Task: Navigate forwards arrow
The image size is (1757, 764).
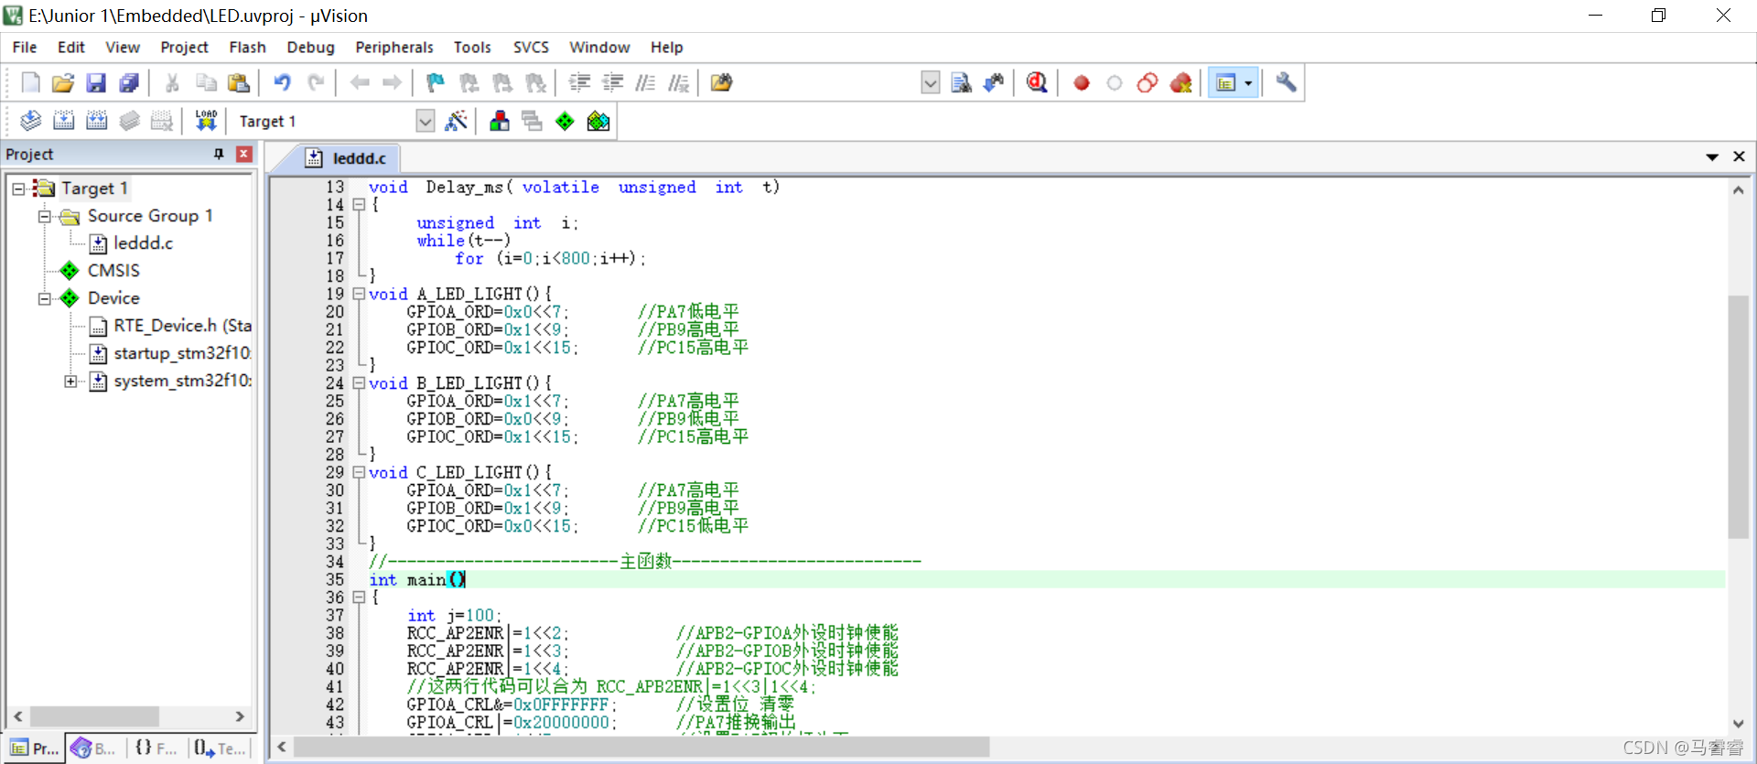Action: point(393,83)
